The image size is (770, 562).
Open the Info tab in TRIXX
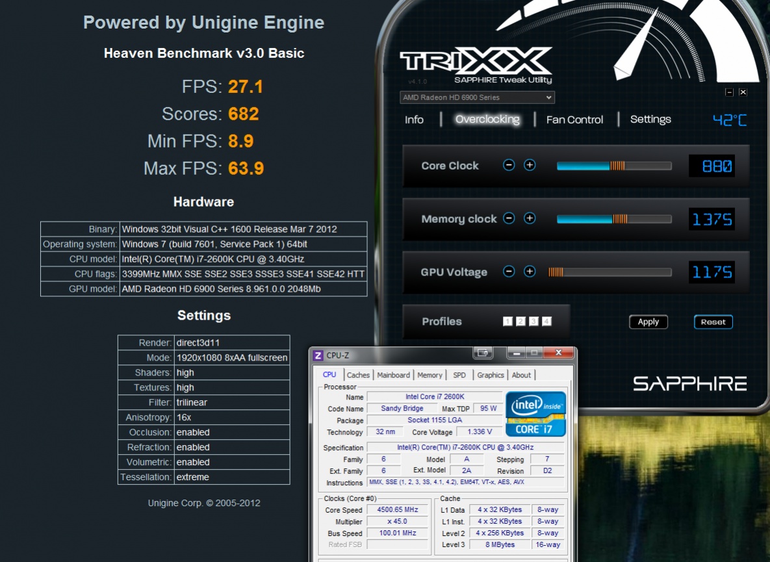(x=414, y=120)
